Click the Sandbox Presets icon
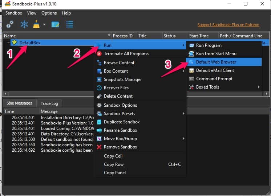 (x=99, y=114)
